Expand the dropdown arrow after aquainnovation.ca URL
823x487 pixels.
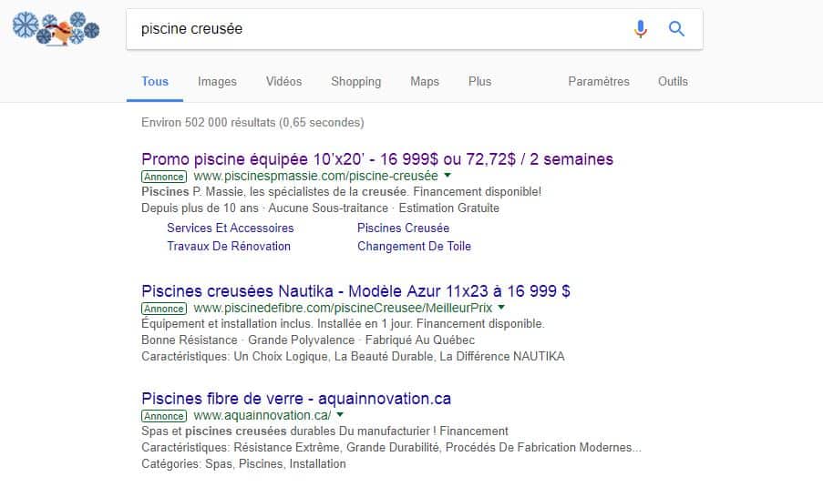[340, 415]
